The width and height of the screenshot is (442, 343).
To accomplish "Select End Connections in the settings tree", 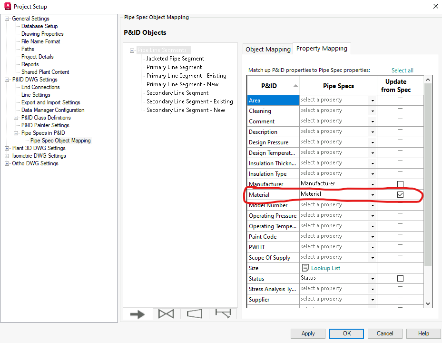I will tap(39, 87).
